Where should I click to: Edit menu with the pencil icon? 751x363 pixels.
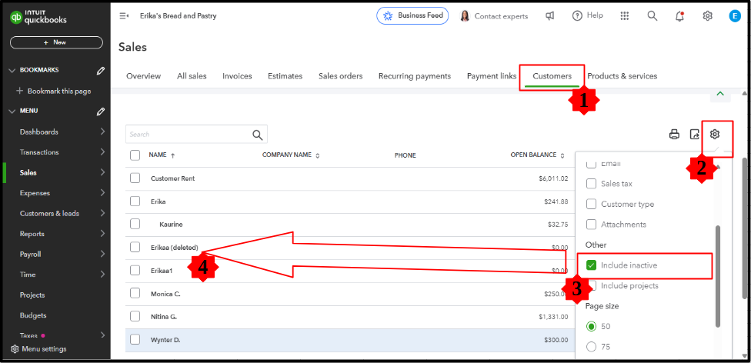pos(100,111)
